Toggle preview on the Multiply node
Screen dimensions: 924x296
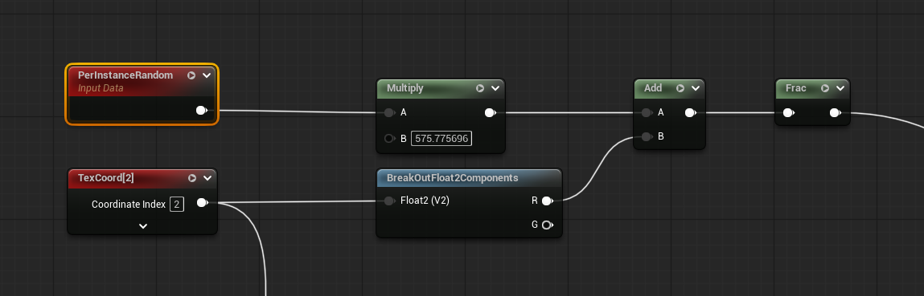(480, 88)
